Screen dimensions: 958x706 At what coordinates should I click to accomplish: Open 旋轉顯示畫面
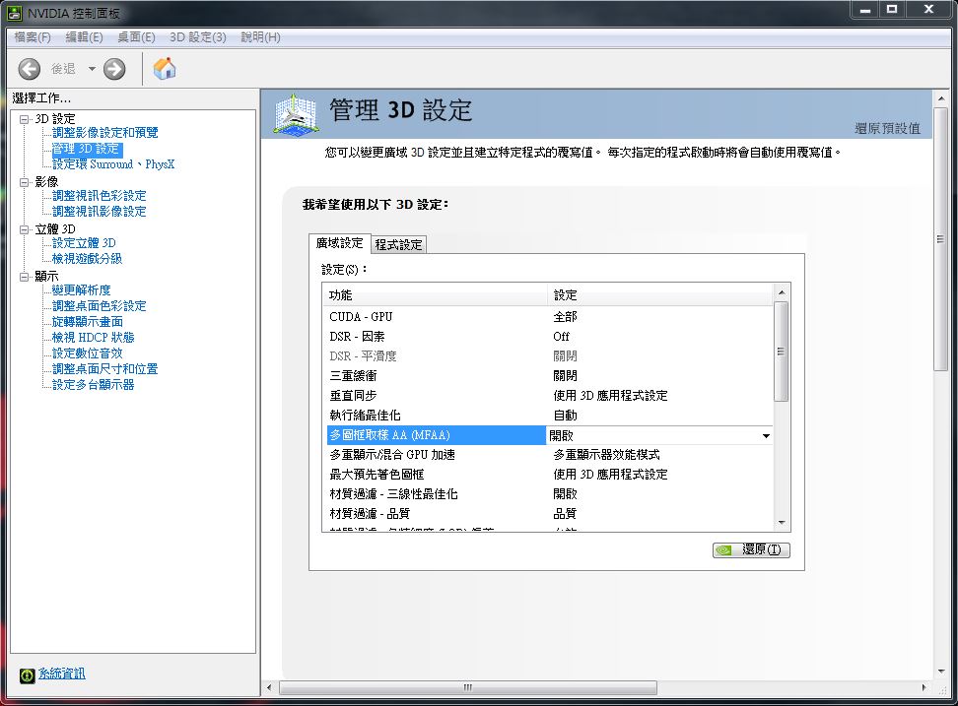[88, 322]
